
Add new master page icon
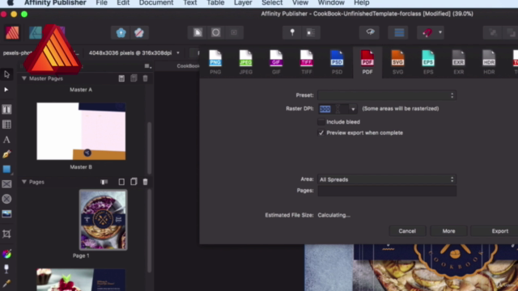[x=121, y=78]
